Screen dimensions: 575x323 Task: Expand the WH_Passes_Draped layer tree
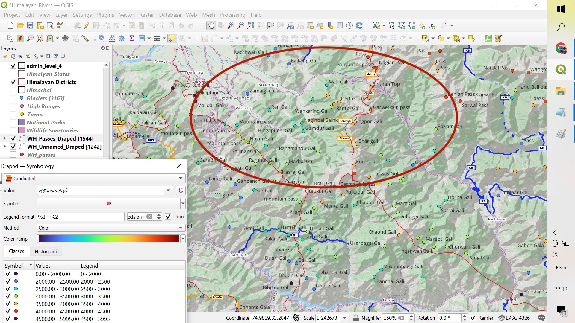coord(4,138)
